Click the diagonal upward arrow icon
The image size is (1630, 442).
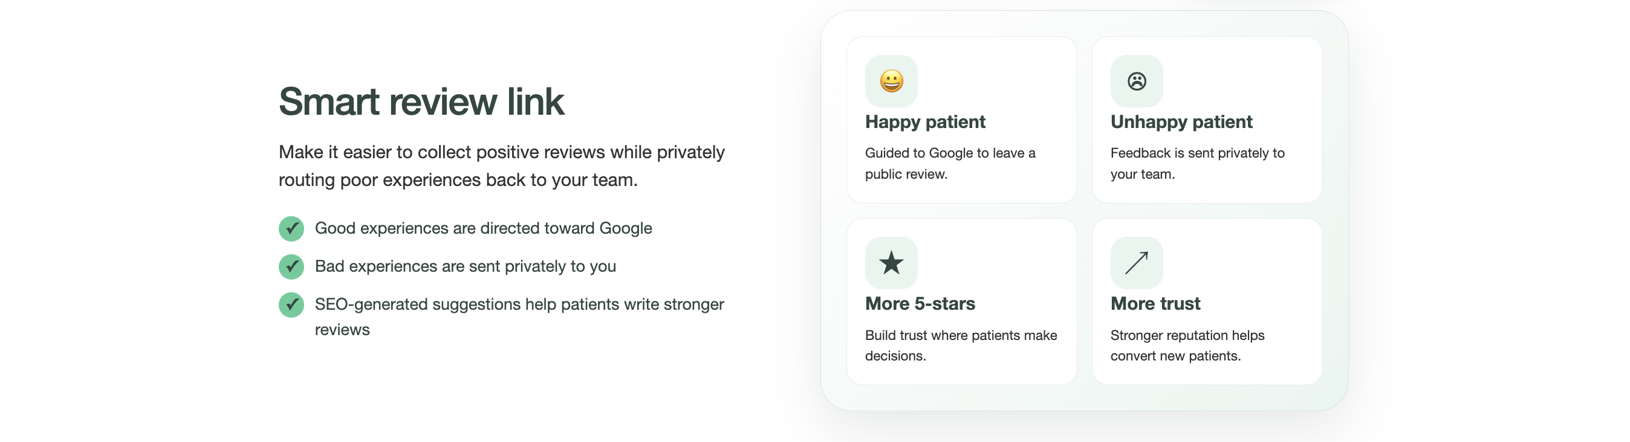tap(1137, 263)
